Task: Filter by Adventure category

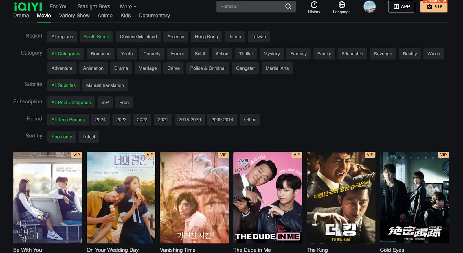Action: [62, 68]
